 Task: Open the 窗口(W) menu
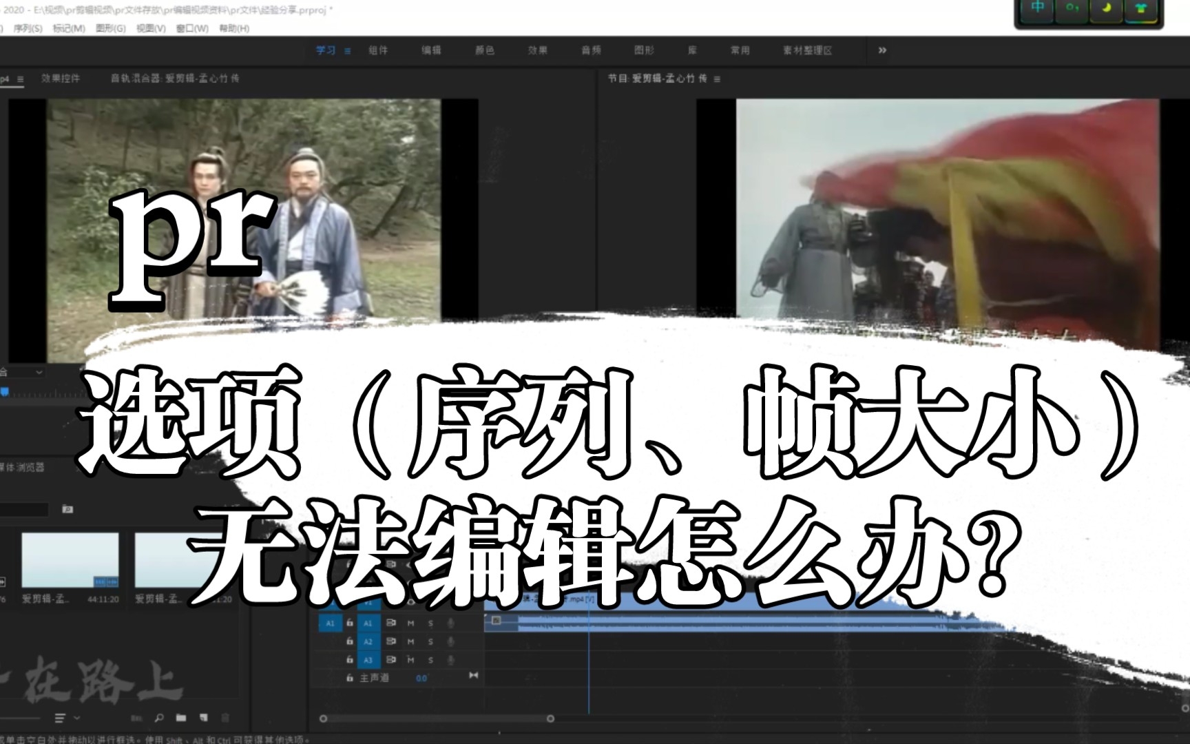pos(192,28)
